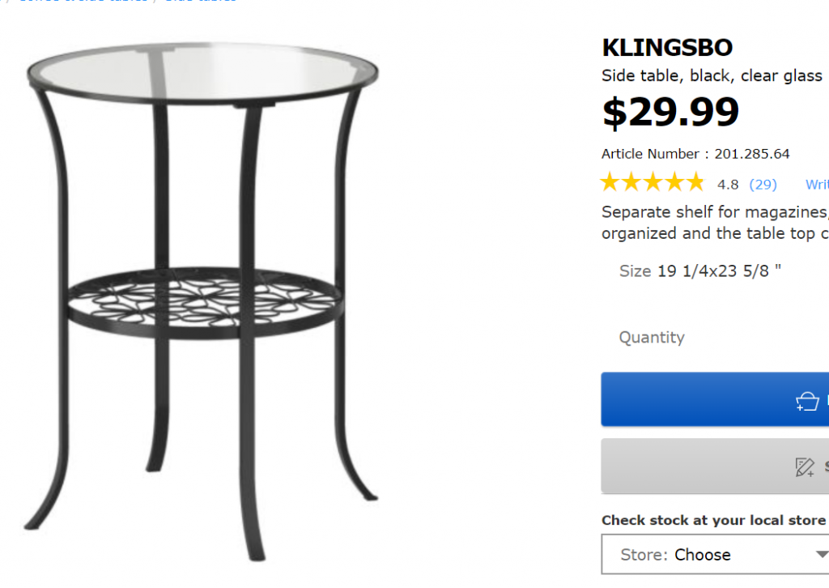Click the KLINGSBO product title

(667, 48)
